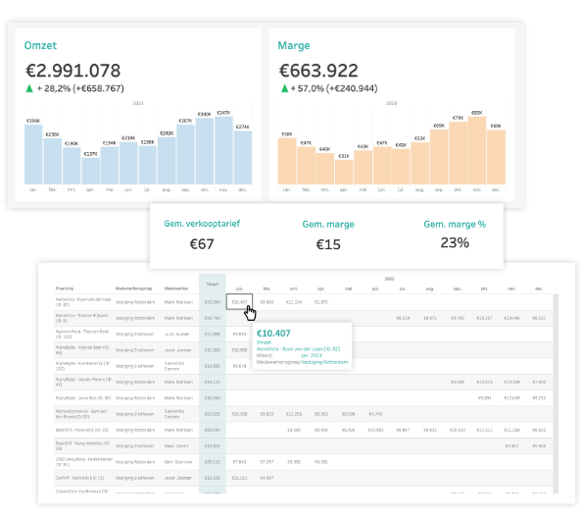Click the Marge total €663.922
The height and width of the screenshot is (521, 583).
point(318,71)
